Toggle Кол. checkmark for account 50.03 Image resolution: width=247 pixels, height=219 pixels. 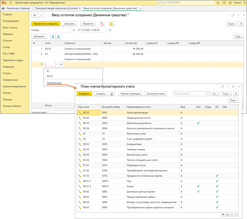[x=198, y=123]
